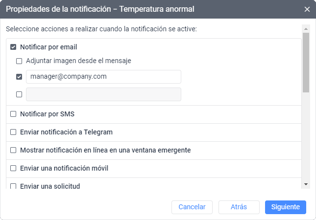This screenshot has width=316, height=220.
Task: Enable Mostrar notificación en línea popup option
Action: coord(13,150)
